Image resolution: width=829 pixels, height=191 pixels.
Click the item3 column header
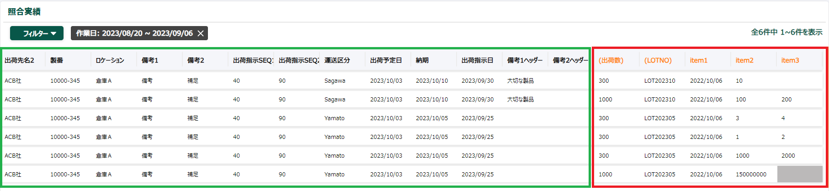click(790, 60)
